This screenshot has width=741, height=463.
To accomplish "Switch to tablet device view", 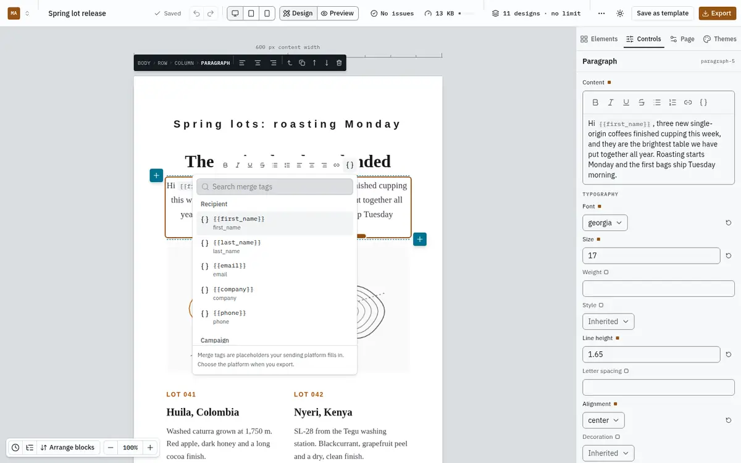I will 251,13.
